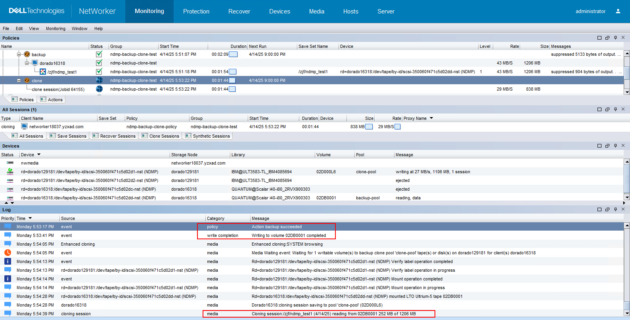Click the size progress bar in All Sessions
The width and height of the screenshot is (630, 320).
pyautogui.click(x=369, y=127)
